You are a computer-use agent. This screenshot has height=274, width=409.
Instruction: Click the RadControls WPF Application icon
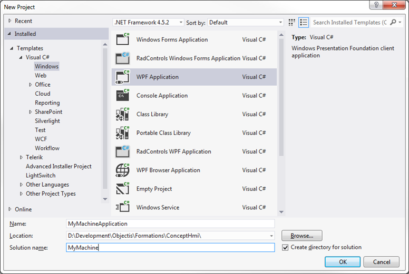click(x=123, y=151)
